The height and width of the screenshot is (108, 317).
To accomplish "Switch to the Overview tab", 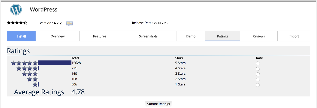I will [58, 36].
